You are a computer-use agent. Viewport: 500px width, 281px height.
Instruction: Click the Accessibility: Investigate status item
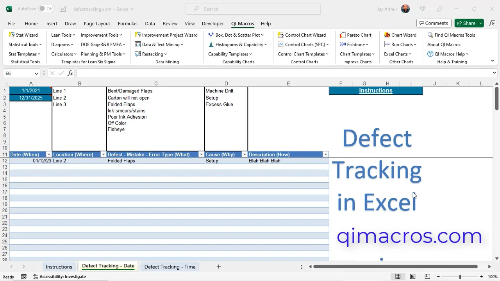(59, 277)
